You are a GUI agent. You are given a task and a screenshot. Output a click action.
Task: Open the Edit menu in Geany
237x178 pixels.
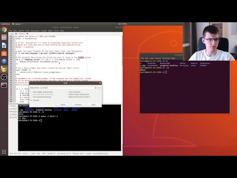pos(15,31)
